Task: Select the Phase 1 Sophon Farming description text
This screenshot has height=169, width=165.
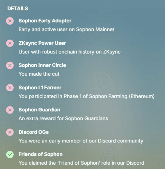Action: coord(87,96)
